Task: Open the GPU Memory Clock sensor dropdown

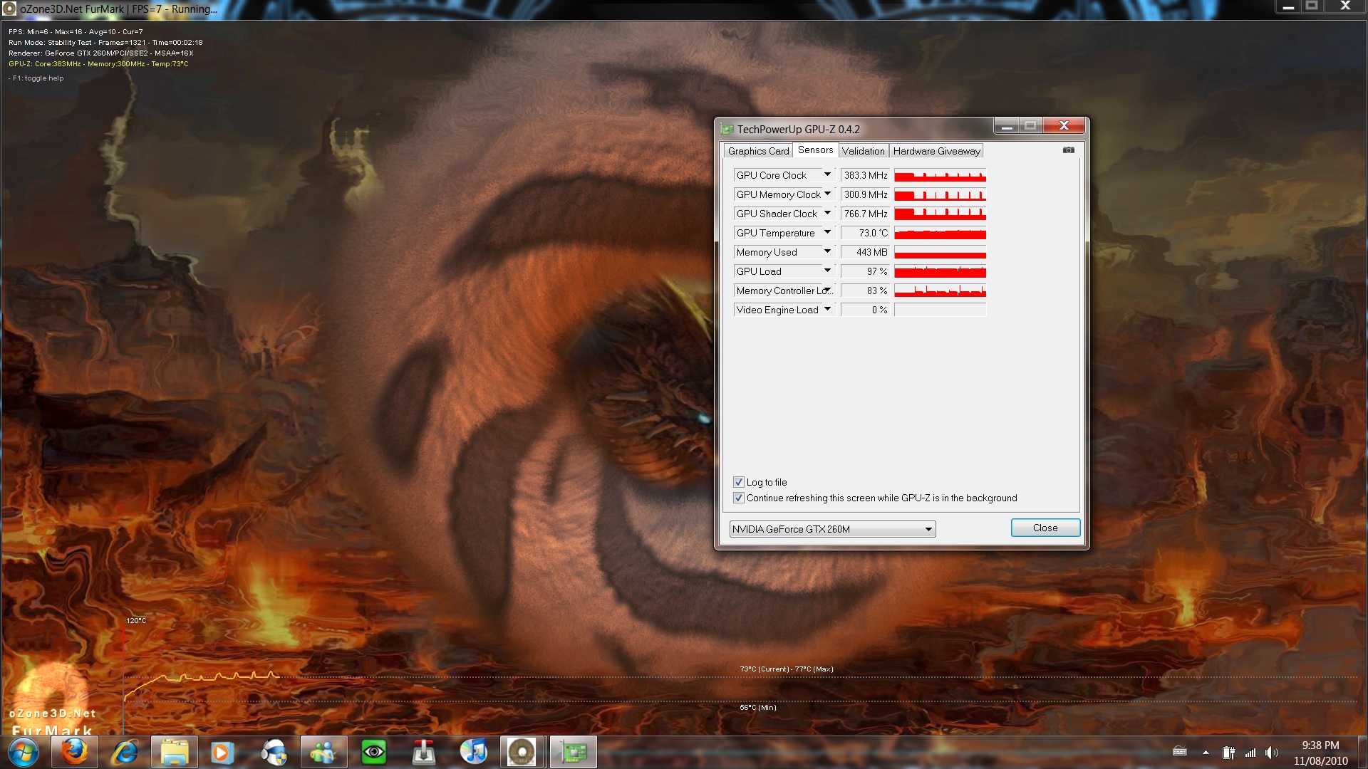Action: click(827, 194)
